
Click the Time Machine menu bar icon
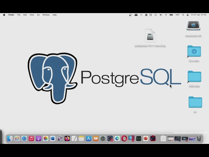[156, 15]
